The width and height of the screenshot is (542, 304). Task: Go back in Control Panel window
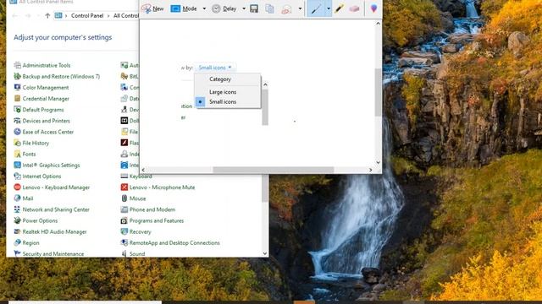pos(15,16)
